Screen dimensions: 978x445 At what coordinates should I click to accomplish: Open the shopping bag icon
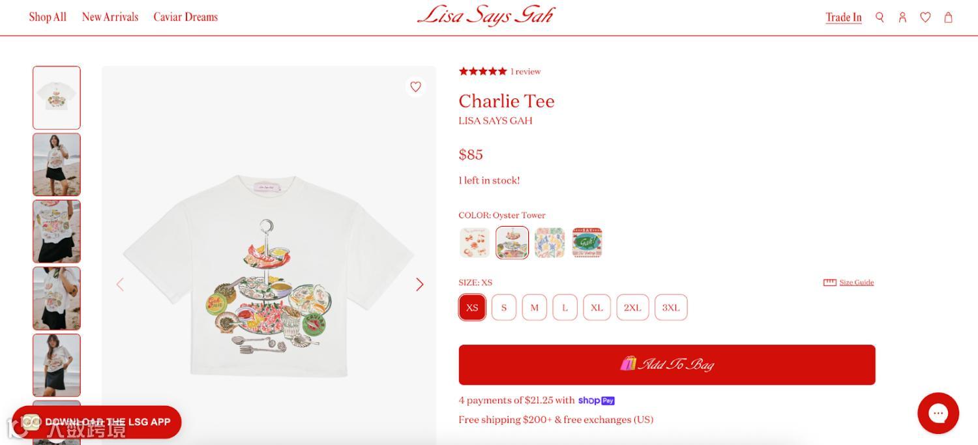[x=948, y=17]
